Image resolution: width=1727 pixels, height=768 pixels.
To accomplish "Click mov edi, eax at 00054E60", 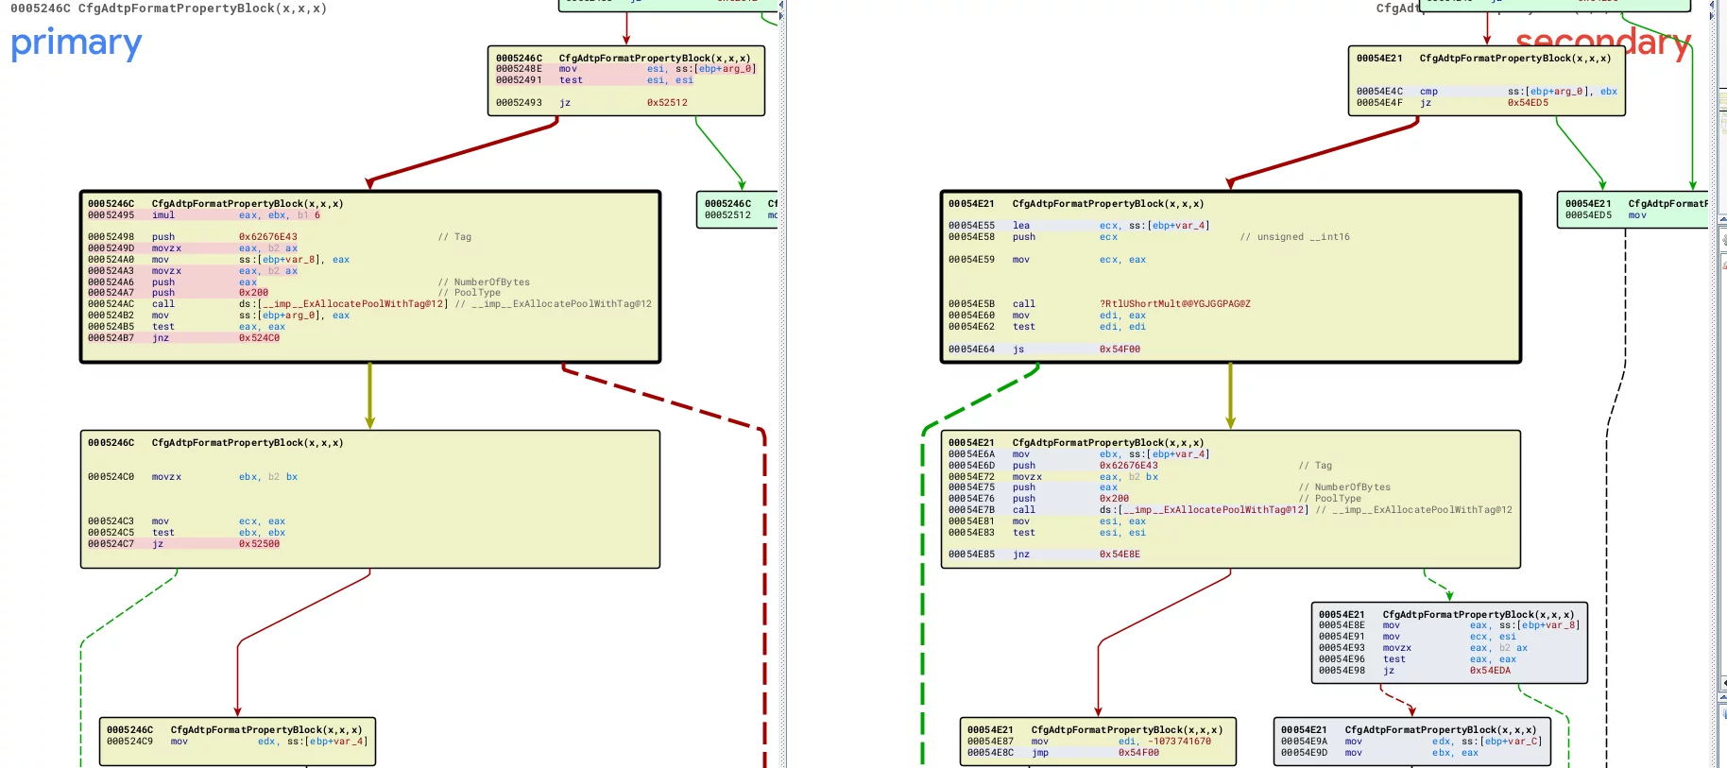I will (x=1048, y=316).
